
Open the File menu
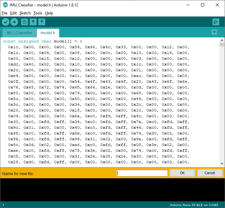4,13
